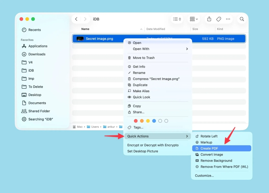Click the Search magnifier icon
The width and height of the screenshot is (269, 193).
coord(242,19)
